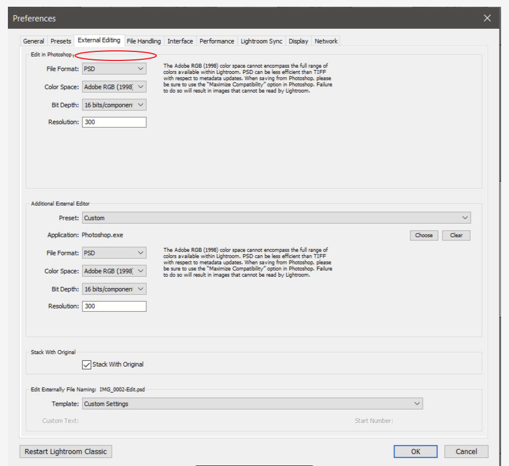The height and width of the screenshot is (466, 509).
Task: Open the Edit in Photoshop File Format dropdown
Action: [114, 68]
